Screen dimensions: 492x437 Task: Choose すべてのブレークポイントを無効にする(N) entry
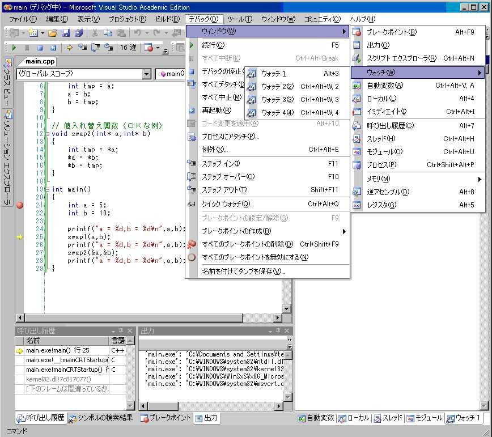pyautogui.click(x=268, y=257)
